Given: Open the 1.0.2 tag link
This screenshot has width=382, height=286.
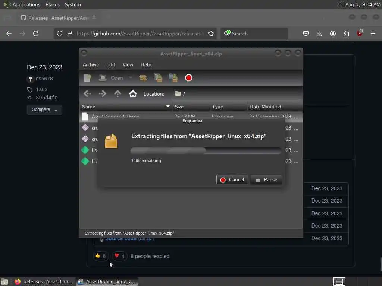Looking at the screenshot, I should coord(42,89).
